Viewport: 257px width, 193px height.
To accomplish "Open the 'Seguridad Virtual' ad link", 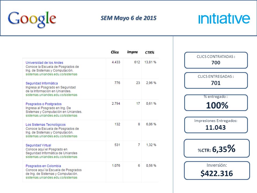I will pyautogui.click(x=38, y=145).
